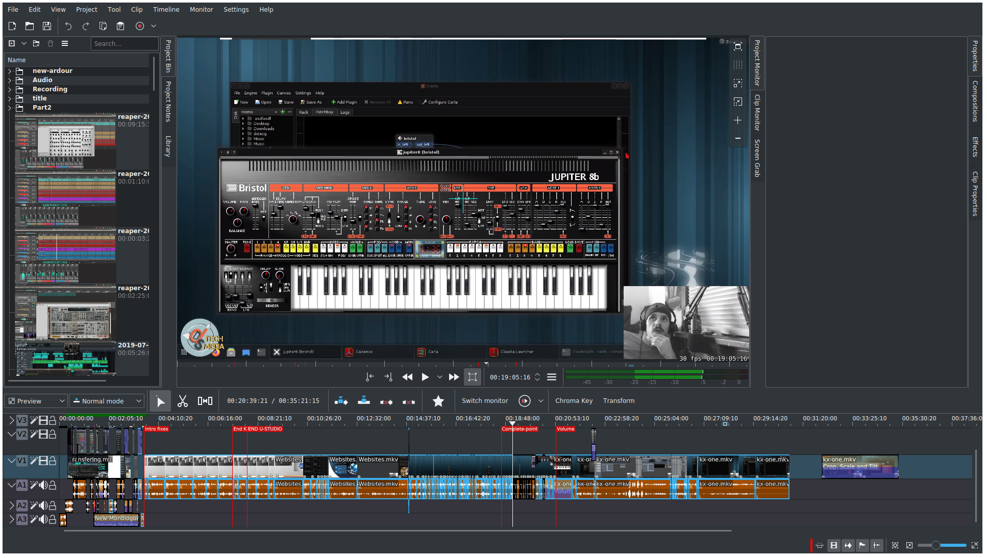Lock video track V2

[x=53, y=434]
